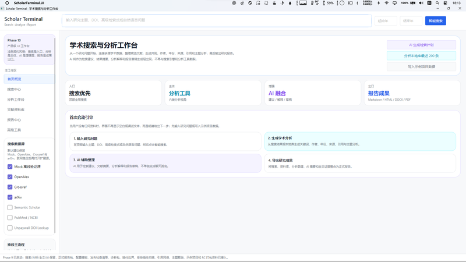Click the water drop menu bar icon
Image resolution: width=466 pixels, height=262 pixels.
pyautogui.click(x=290, y=3)
